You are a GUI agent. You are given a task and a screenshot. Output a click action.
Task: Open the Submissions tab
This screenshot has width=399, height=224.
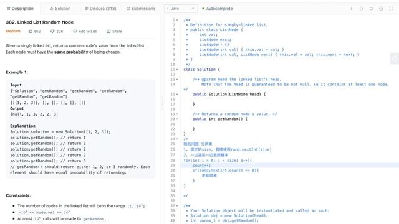point(141,9)
